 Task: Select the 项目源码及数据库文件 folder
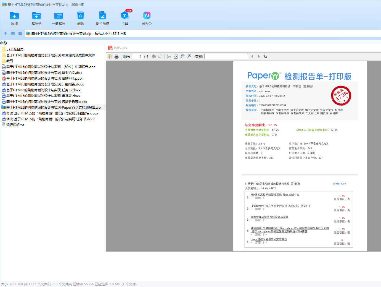[x=48, y=55]
